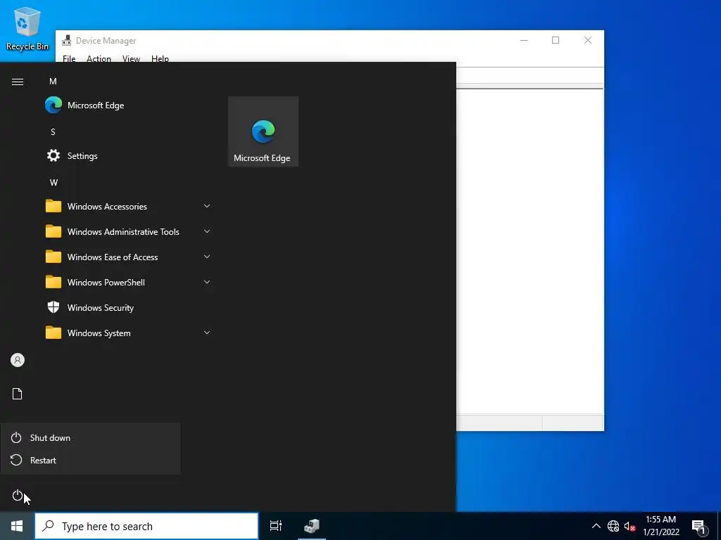Jump to letter S section header

[x=53, y=131]
